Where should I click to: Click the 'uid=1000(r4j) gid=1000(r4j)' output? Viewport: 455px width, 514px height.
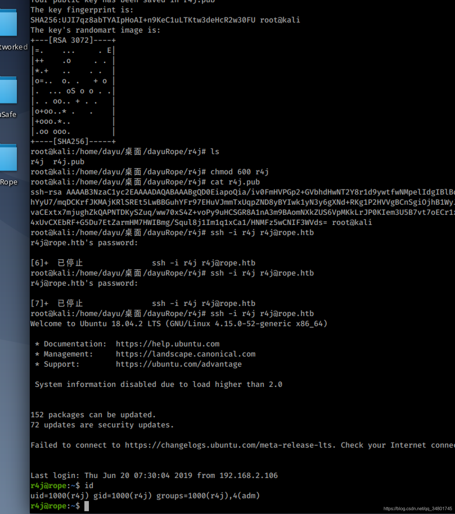tap(145, 496)
